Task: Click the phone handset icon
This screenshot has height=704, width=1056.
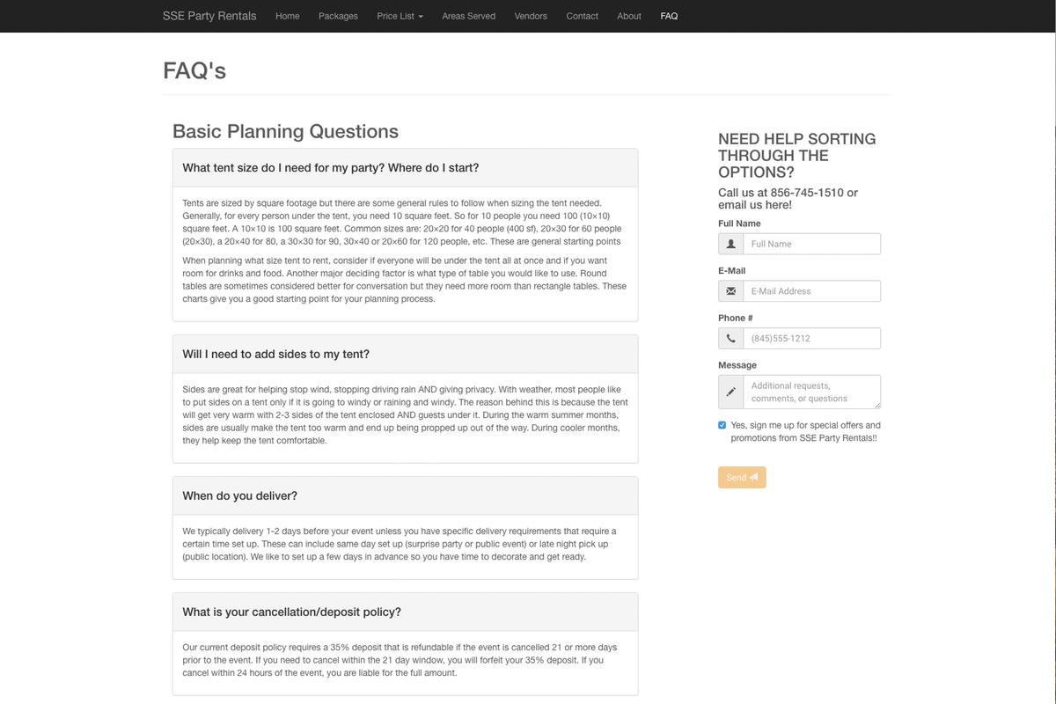Action: point(730,339)
